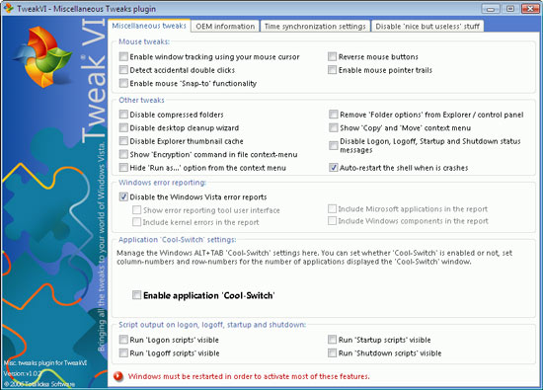Click the 'Mouse tweaks:' group label
543x390 pixels.
144,41
